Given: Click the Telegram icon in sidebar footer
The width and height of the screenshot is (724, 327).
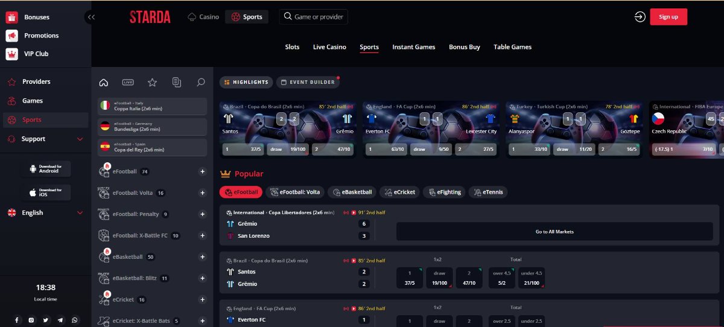Looking at the screenshot, I should tap(60, 320).
